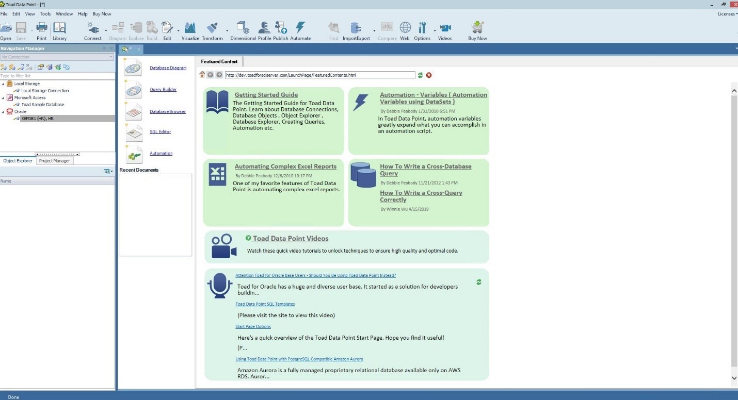738x400 pixels.
Task: Click the SQL Editor document icon
Action: click(x=133, y=132)
